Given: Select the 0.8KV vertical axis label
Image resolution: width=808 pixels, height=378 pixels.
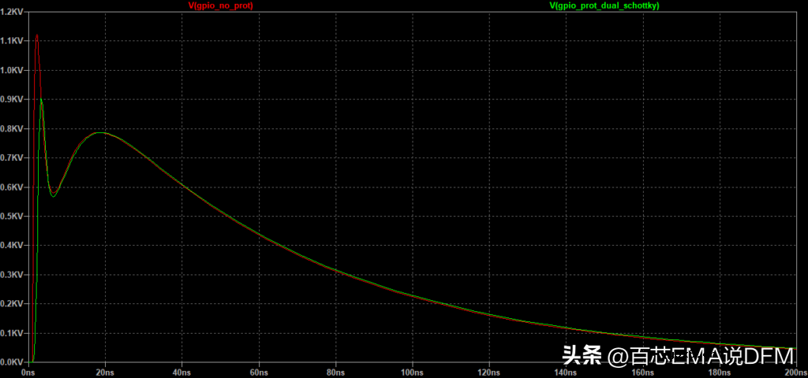Looking at the screenshot, I should coord(13,129).
